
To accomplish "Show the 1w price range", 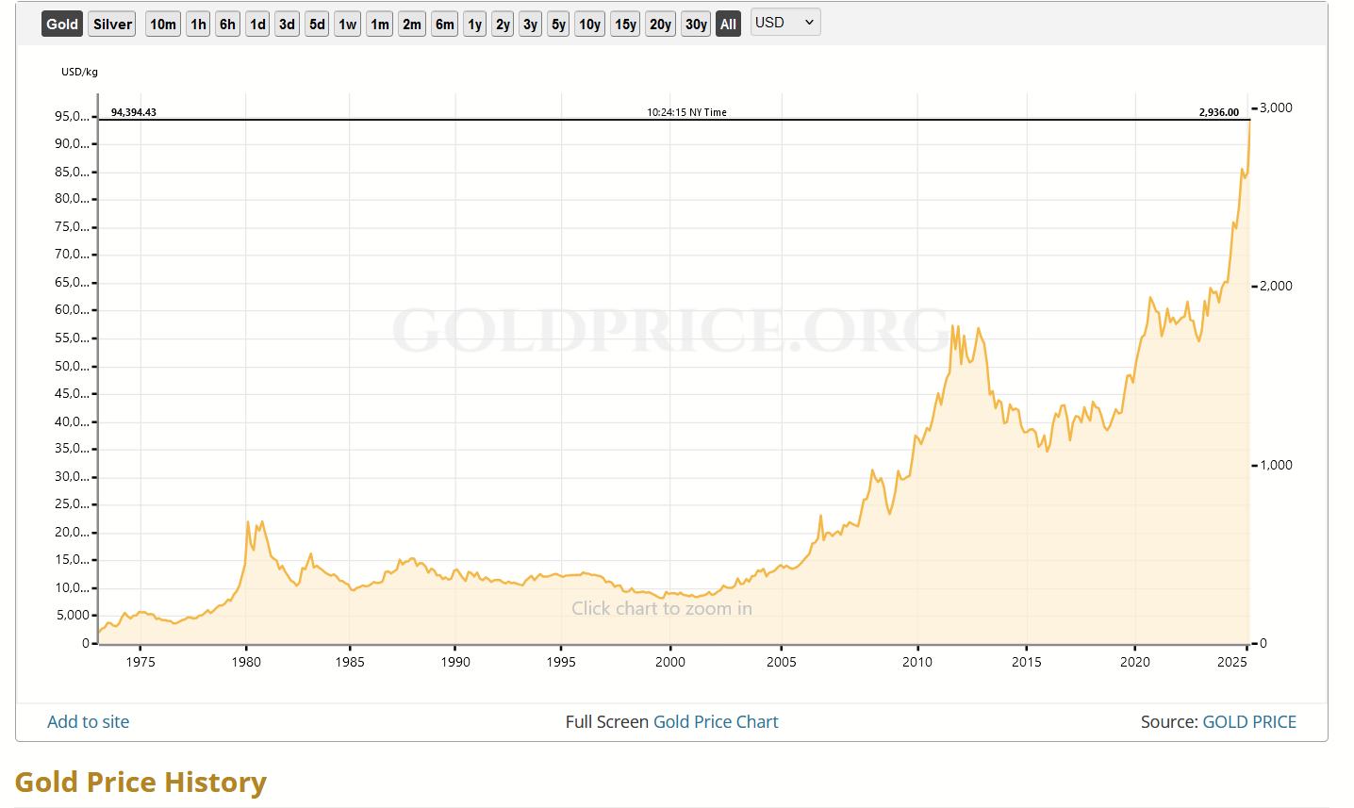I will coord(348,25).
